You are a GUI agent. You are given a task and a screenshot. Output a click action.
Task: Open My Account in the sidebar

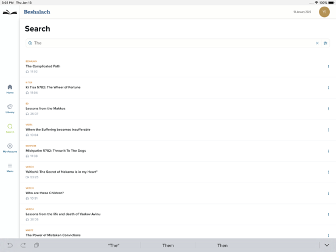[10, 148]
